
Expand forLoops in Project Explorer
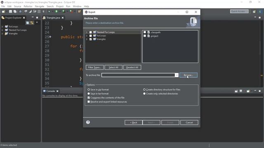2,26
